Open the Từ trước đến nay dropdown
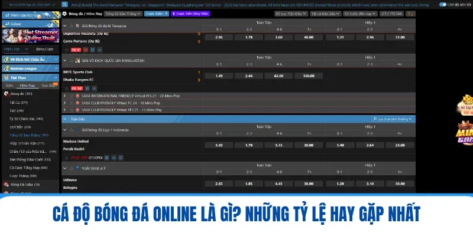473x236 pixels. pos(360,14)
